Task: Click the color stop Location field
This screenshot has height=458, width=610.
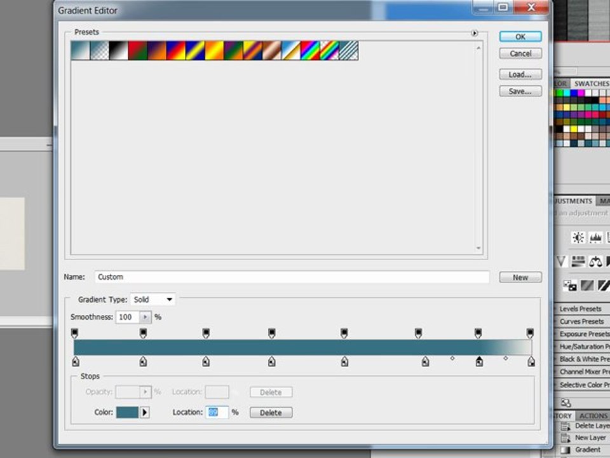Action: 217,412
